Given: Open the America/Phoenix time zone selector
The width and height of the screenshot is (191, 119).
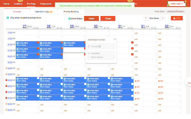Looking at the screenshot, I should pos(175,12).
